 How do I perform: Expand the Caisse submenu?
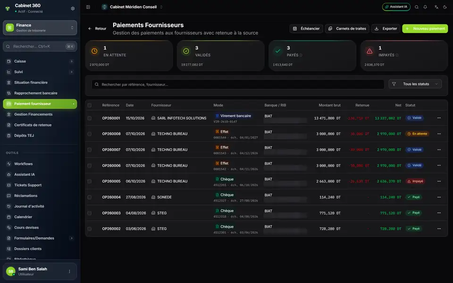[x=72, y=61]
